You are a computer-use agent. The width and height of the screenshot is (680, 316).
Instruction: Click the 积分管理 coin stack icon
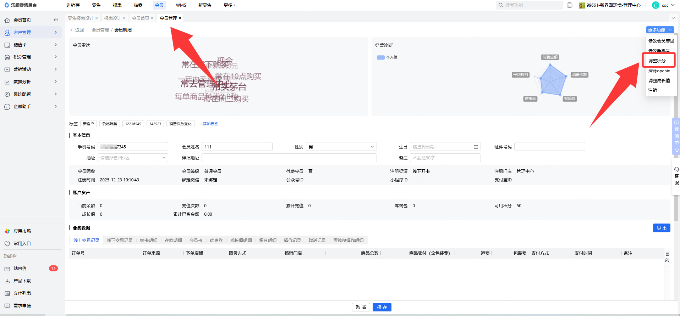(7, 57)
